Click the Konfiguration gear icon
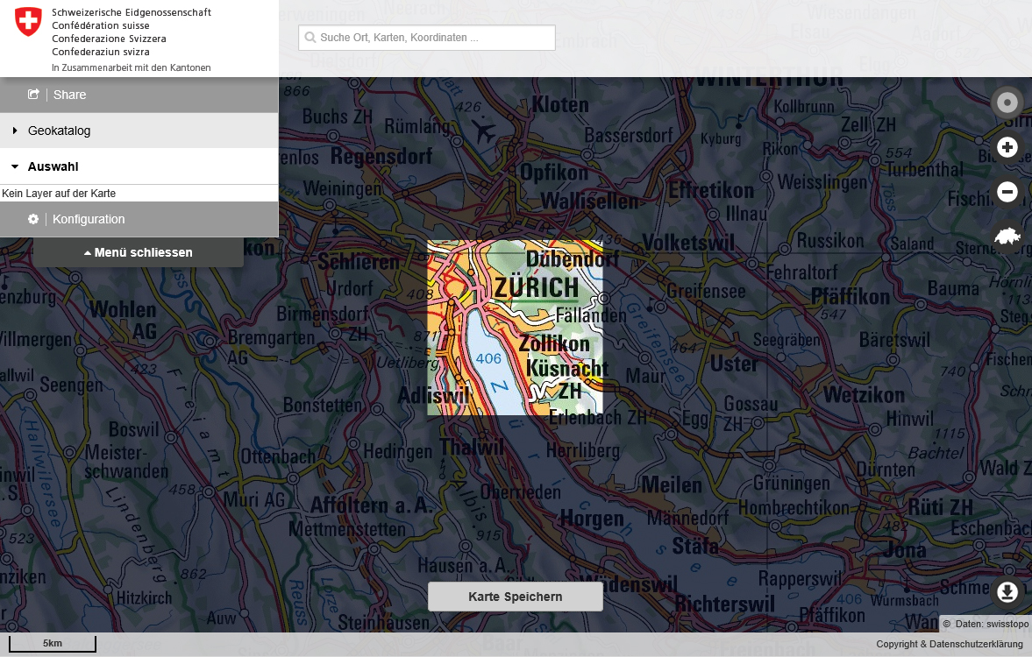1032x657 pixels. coord(33,219)
